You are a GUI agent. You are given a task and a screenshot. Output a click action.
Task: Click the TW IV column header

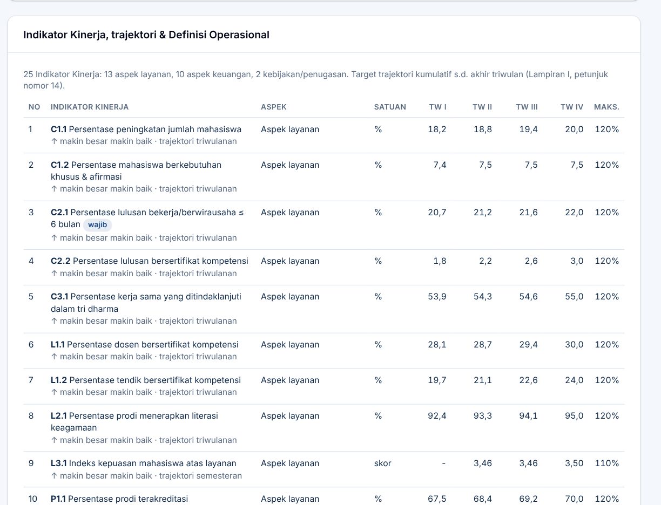tap(572, 107)
